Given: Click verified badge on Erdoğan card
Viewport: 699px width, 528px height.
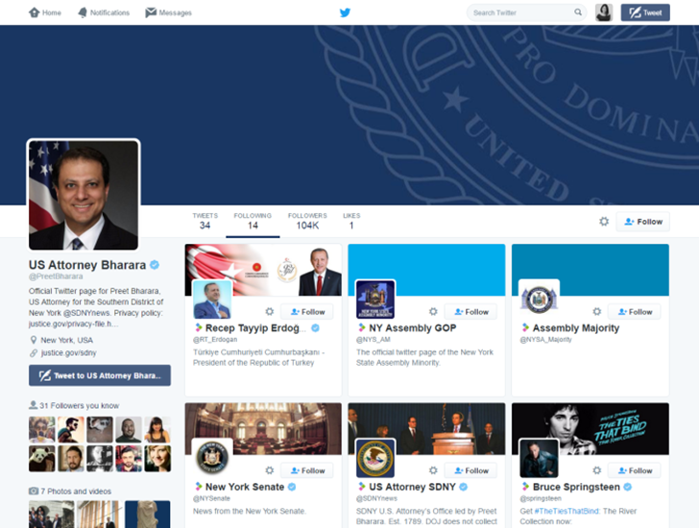Looking at the screenshot, I should pyautogui.click(x=315, y=328).
